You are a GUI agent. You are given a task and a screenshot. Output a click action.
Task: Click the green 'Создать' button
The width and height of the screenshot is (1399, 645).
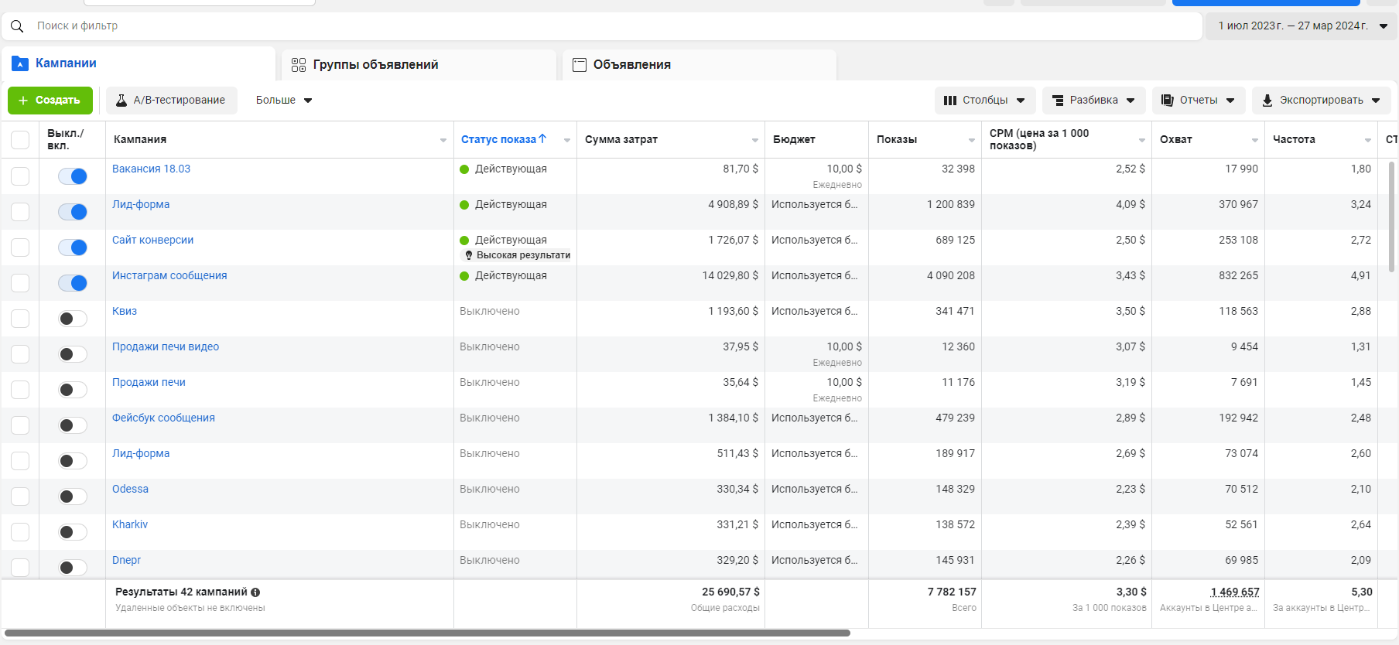coord(50,101)
